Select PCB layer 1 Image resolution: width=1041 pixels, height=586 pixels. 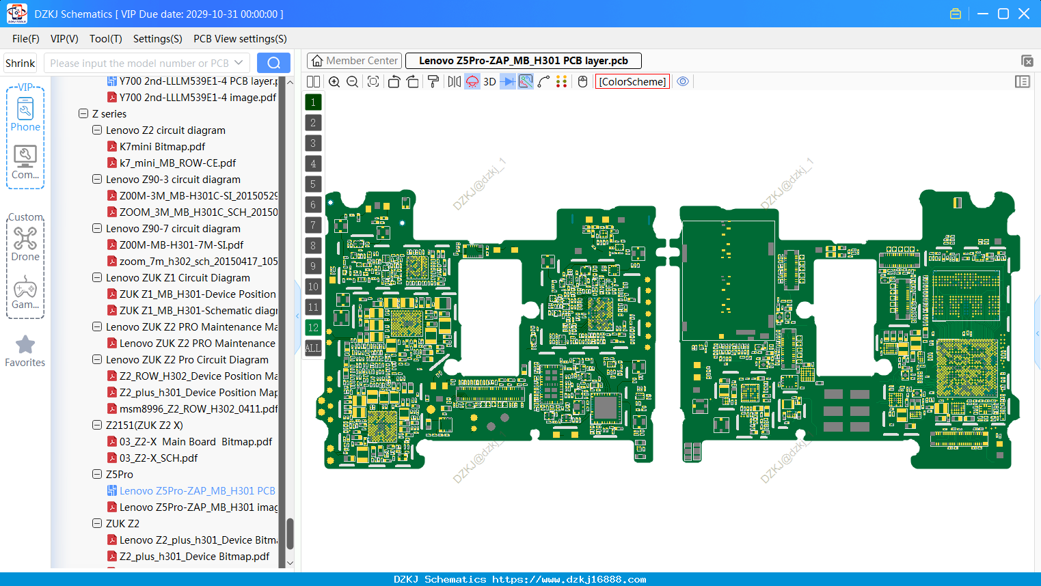coord(313,102)
